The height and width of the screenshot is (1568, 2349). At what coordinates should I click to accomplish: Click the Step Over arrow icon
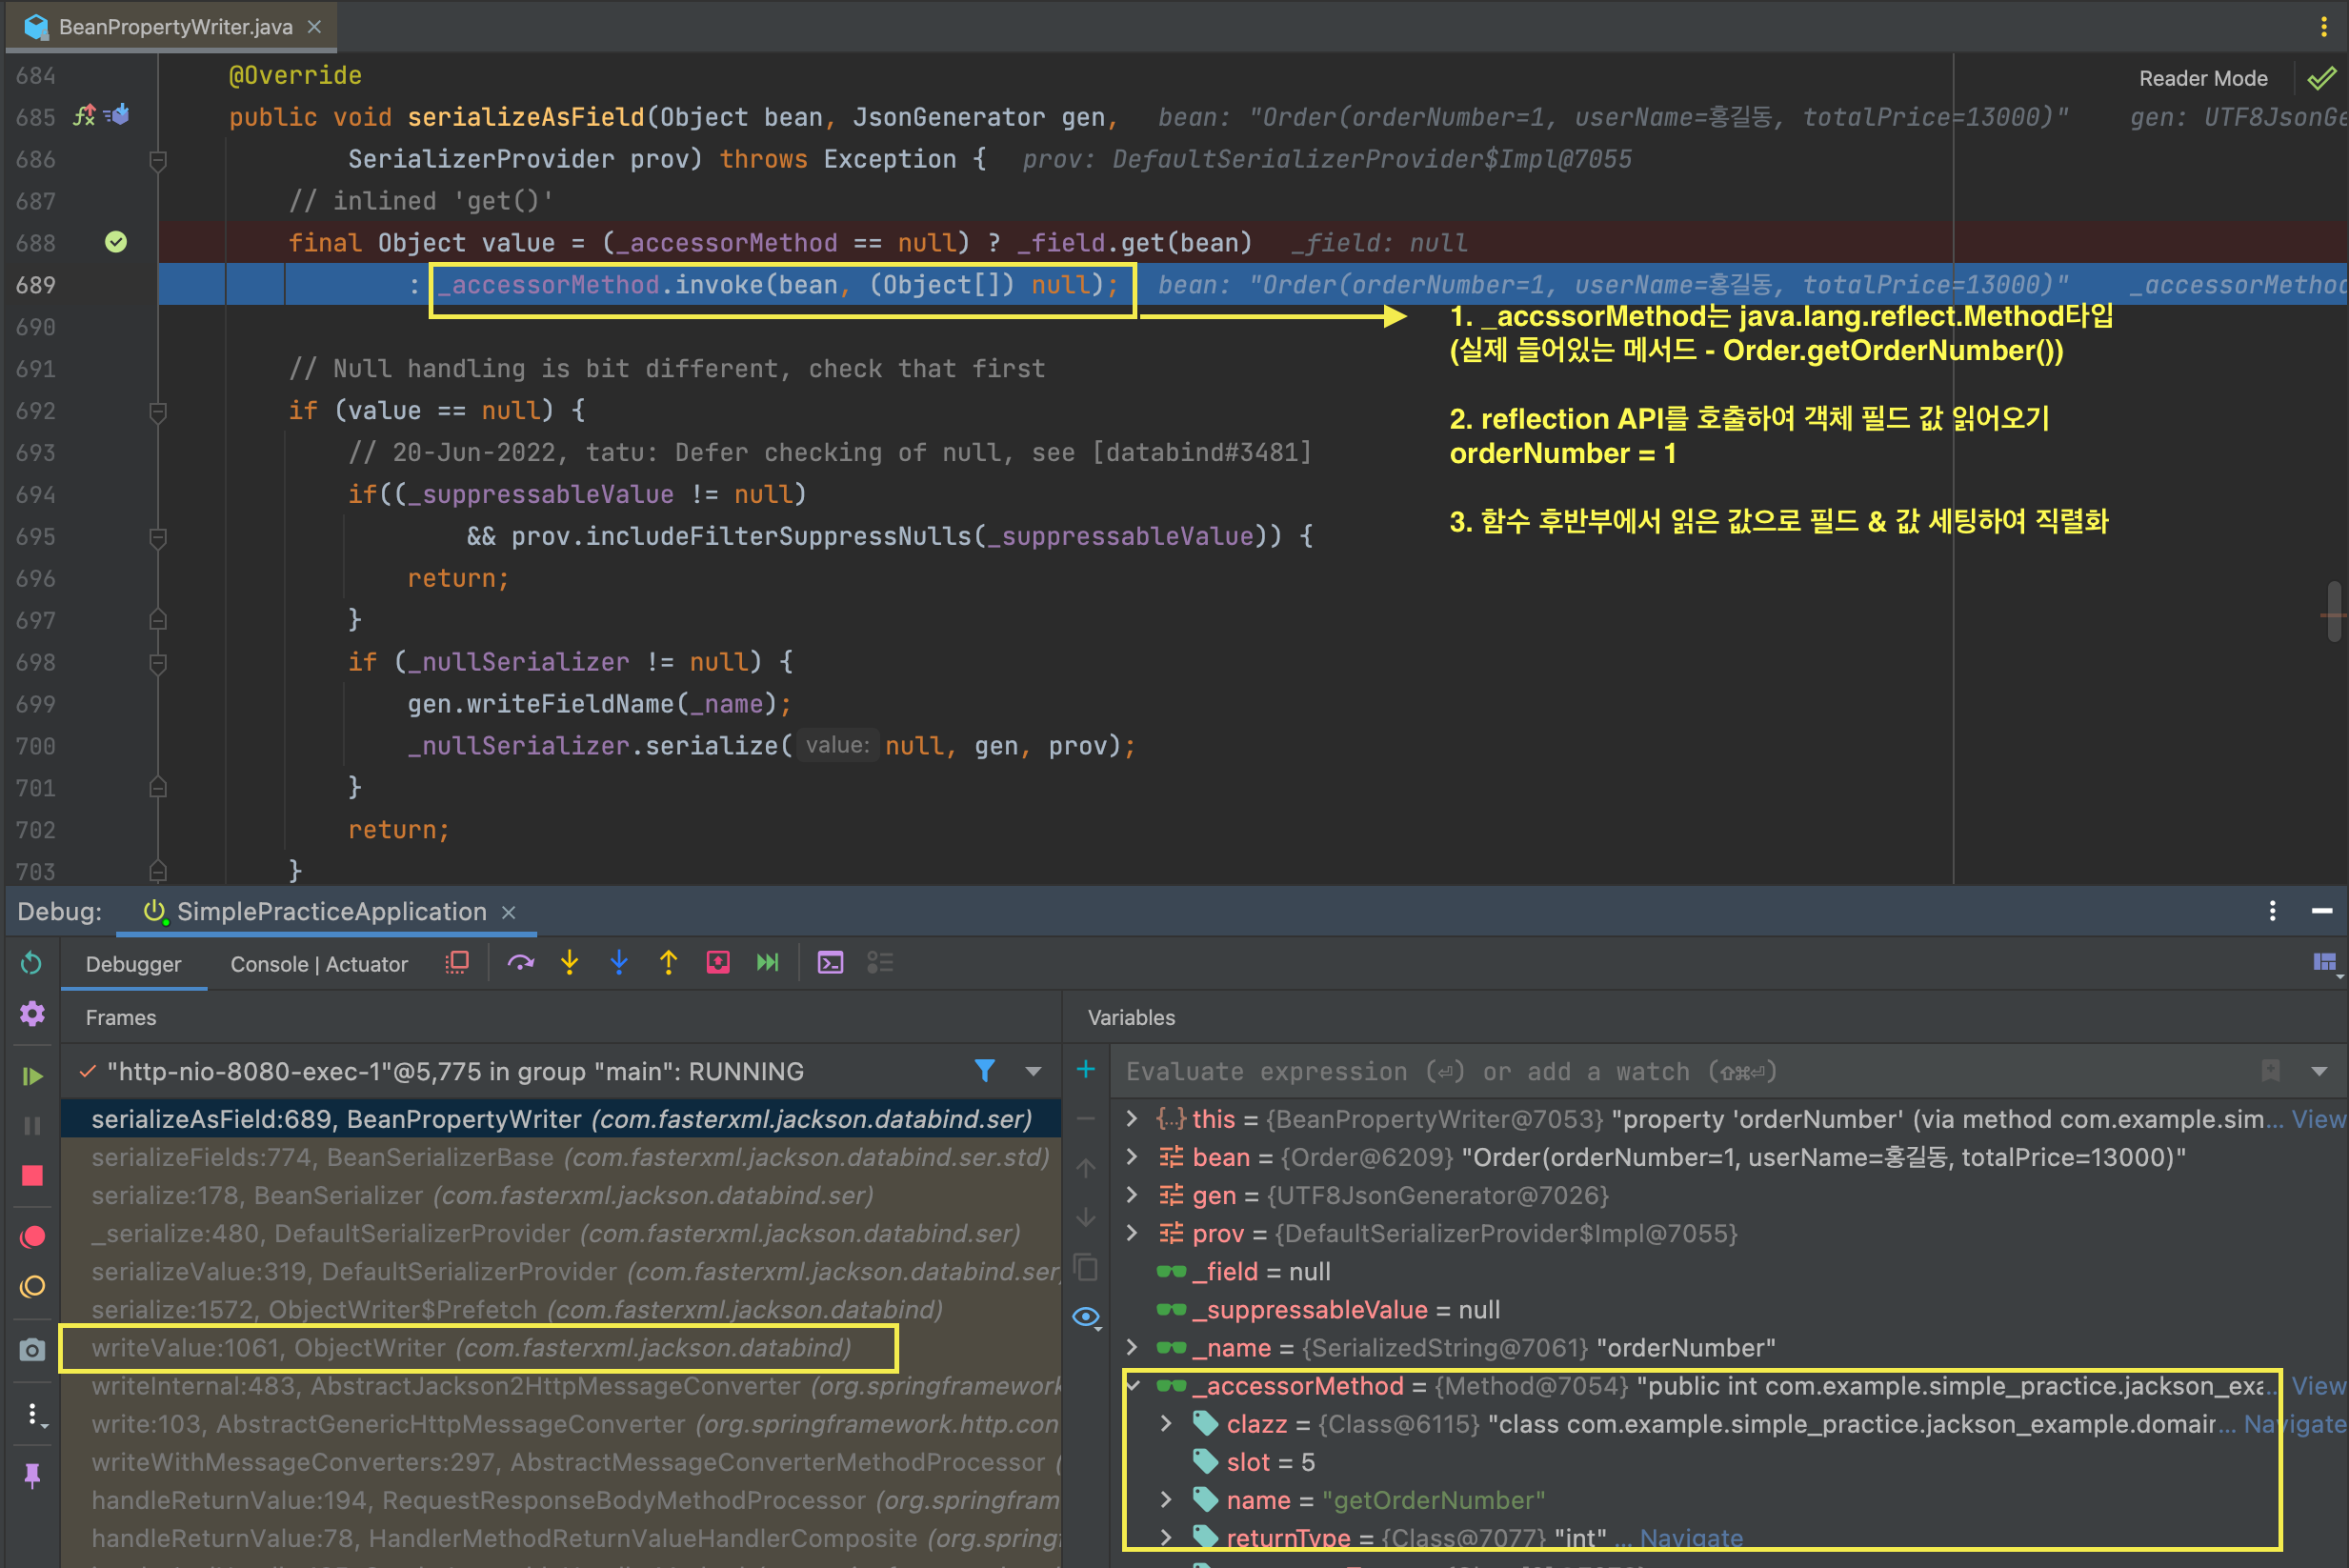(521, 963)
